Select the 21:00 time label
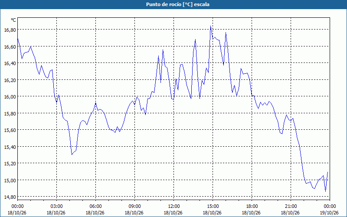Viewport: 347px width, 217px height. pos(291,207)
